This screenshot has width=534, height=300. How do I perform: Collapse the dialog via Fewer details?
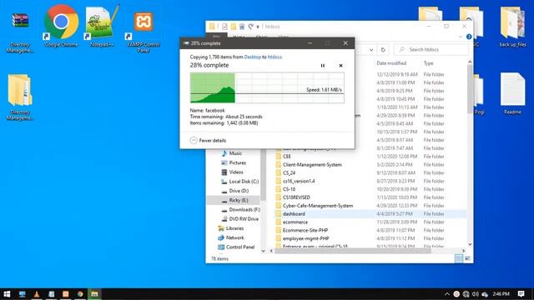pos(208,140)
